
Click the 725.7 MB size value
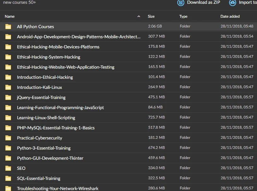156,117
